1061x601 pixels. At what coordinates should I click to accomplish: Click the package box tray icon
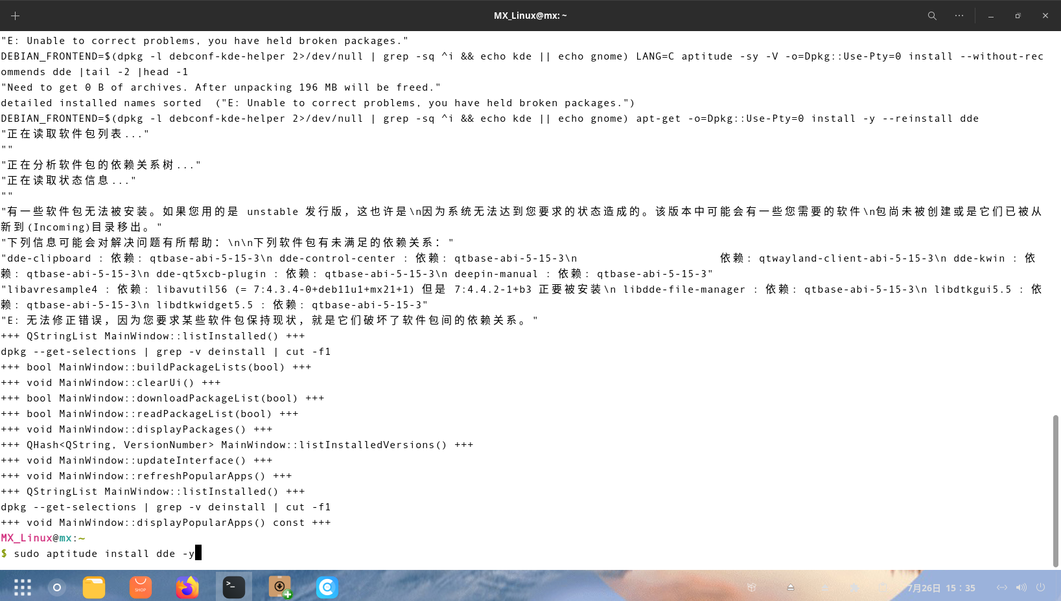[x=752, y=587]
